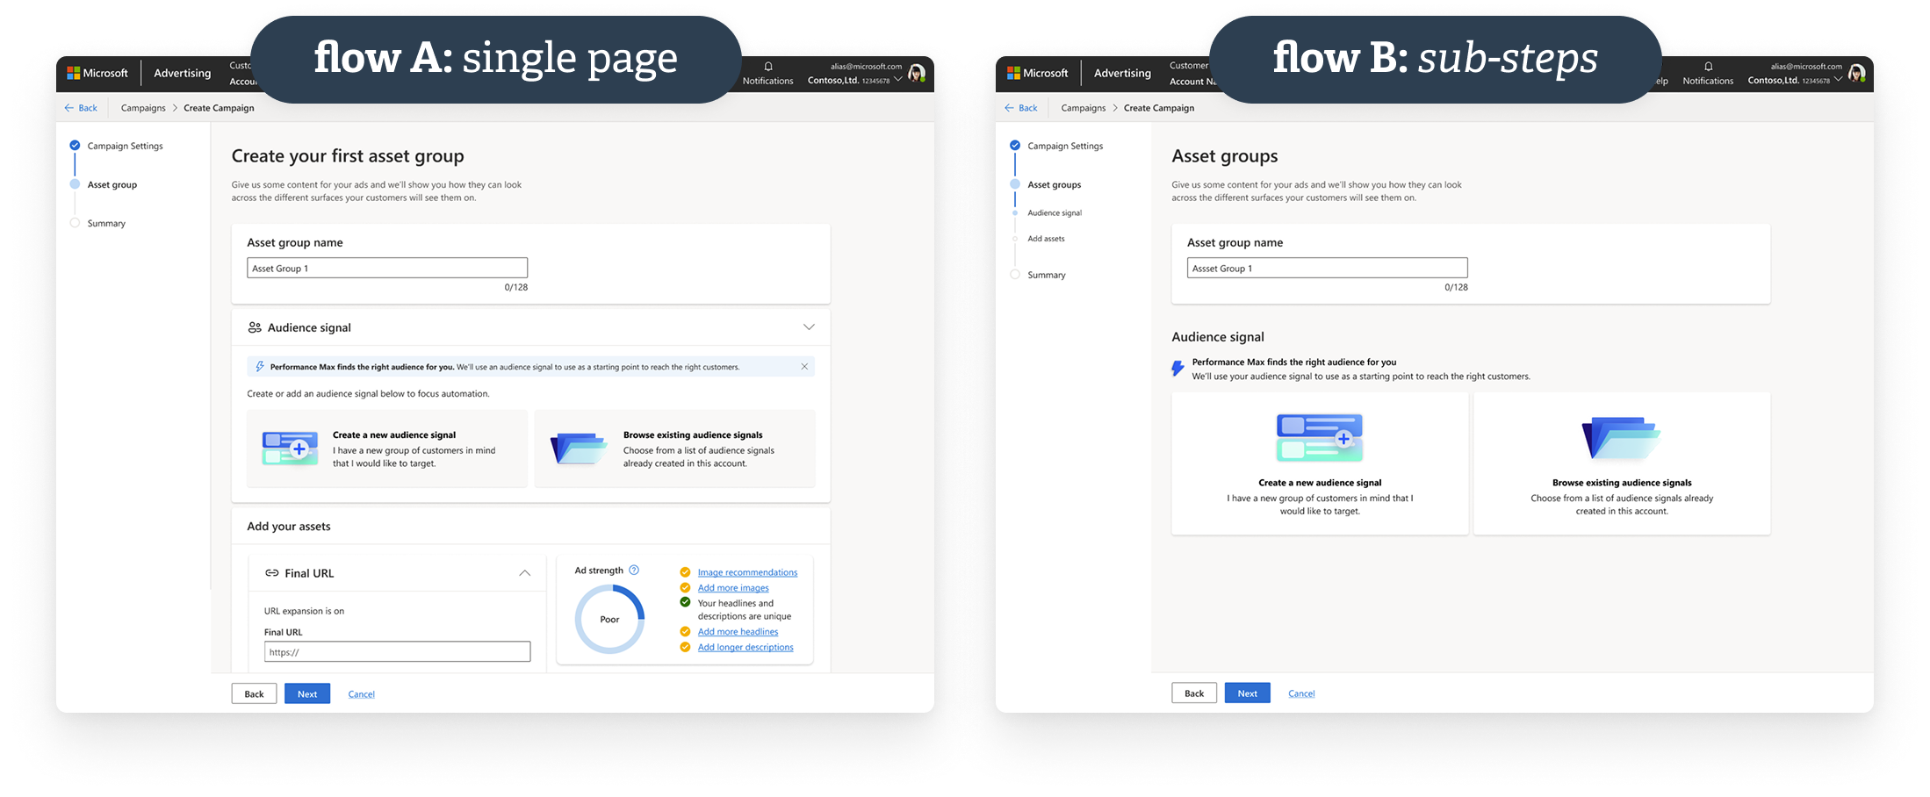
Task: Focus Asset group name field in flow B
Action: click(x=1328, y=268)
